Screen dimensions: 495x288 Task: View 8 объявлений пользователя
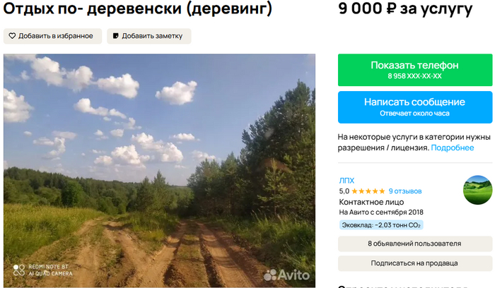(415, 244)
